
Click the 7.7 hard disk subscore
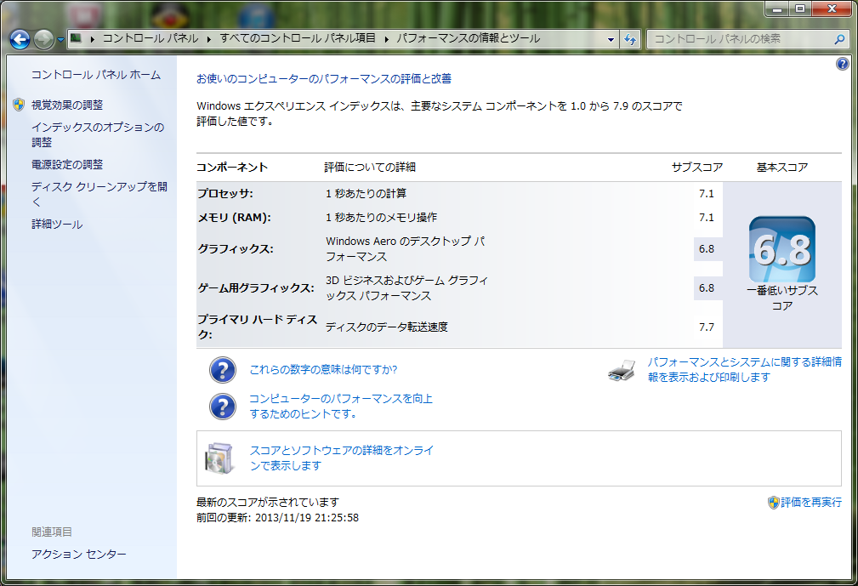point(707,327)
